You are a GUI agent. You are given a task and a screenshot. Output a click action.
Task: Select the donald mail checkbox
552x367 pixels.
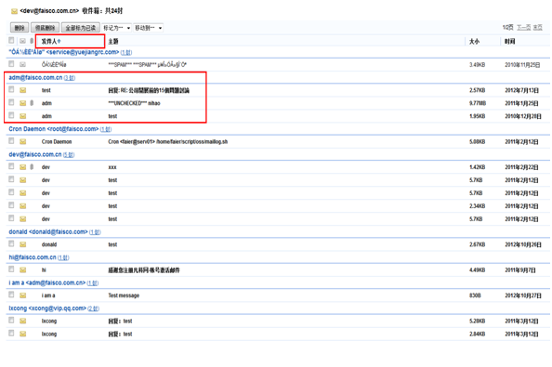(x=11, y=243)
